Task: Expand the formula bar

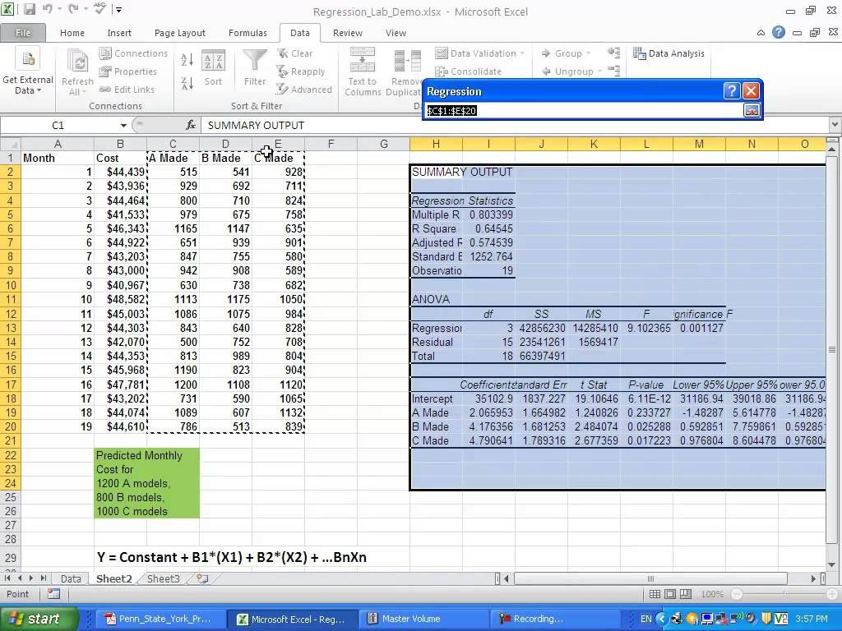Action: (x=835, y=125)
